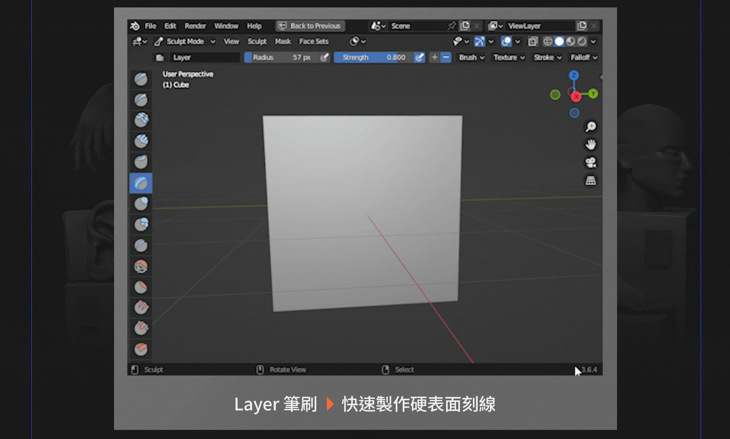Select the Inflate brush in toolbar
The width and height of the screenshot is (730, 439).
(x=141, y=204)
